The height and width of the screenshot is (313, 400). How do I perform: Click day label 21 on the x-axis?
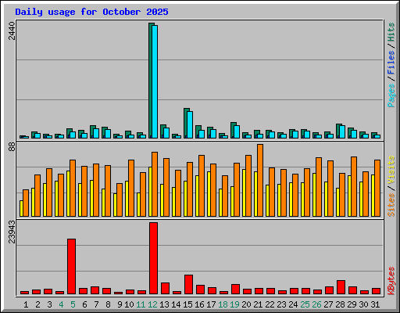point(258,304)
